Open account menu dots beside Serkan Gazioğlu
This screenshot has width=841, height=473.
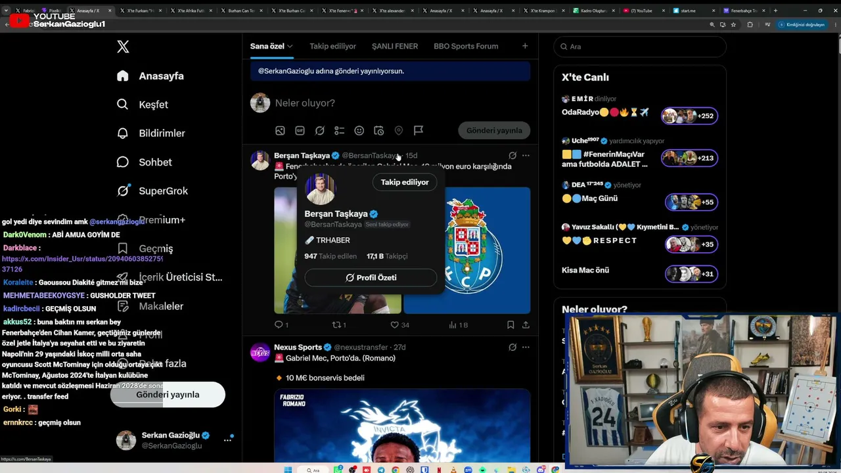pyautogui.click(x=227, y=439)
